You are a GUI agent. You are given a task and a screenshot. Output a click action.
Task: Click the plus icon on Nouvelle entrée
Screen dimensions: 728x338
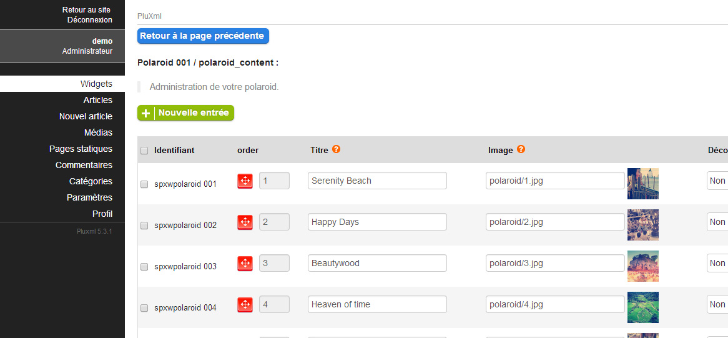(146, 113)
